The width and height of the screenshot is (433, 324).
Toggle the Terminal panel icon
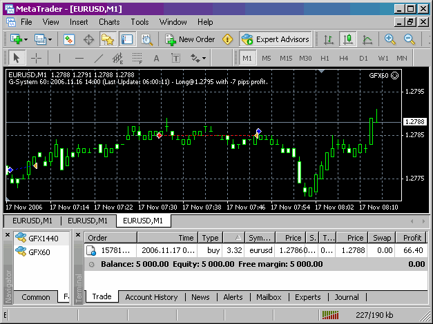click(127, 39)
